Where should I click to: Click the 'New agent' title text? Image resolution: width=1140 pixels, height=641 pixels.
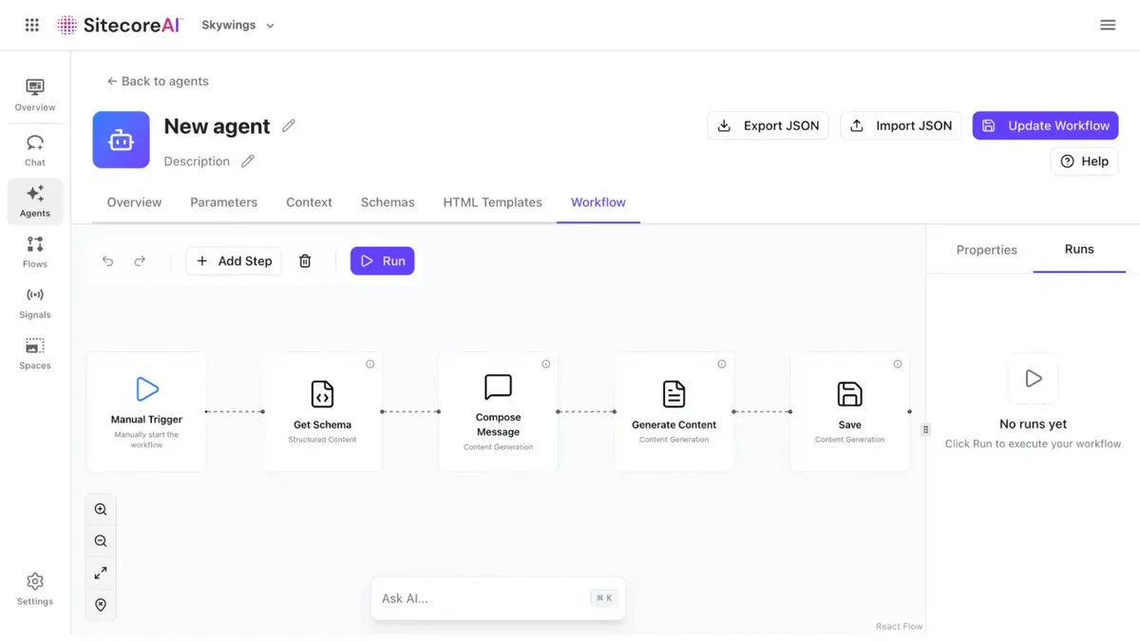(x=217, y=126)
